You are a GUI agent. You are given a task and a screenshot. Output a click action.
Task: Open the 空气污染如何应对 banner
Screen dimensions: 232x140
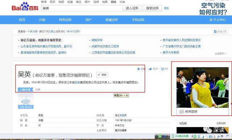(213, 9)
